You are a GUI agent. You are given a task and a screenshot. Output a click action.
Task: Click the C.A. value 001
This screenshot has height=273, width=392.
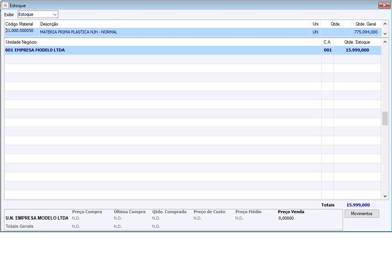[x=327, y=50]
